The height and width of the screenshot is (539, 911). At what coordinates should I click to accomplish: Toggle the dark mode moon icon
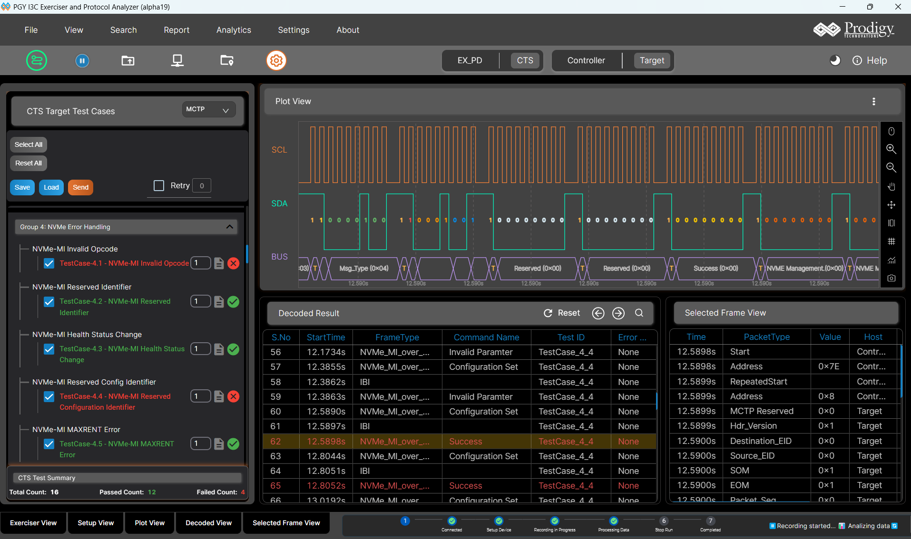point(834,60)
